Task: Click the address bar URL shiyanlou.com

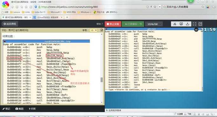Action: 70,7
